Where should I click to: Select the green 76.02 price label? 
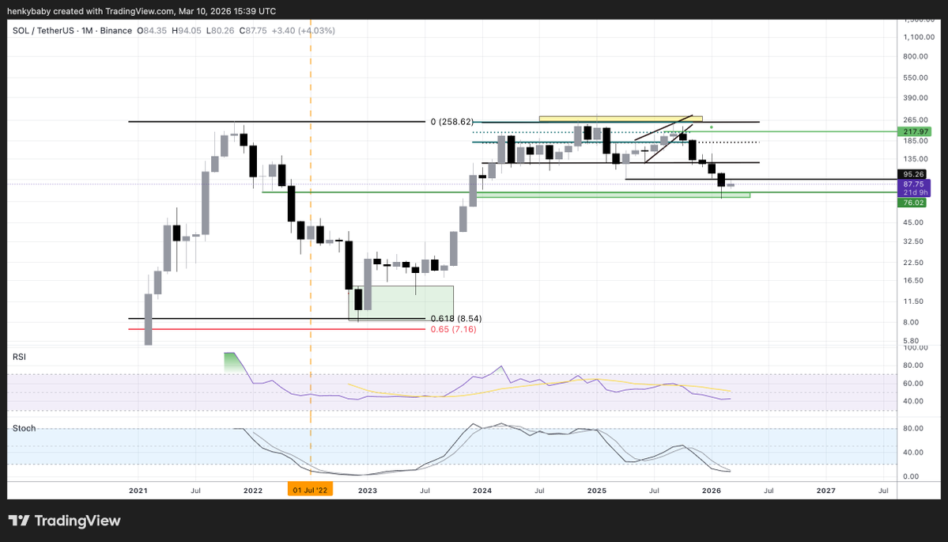pyautogui.click(x=913, y=203)
